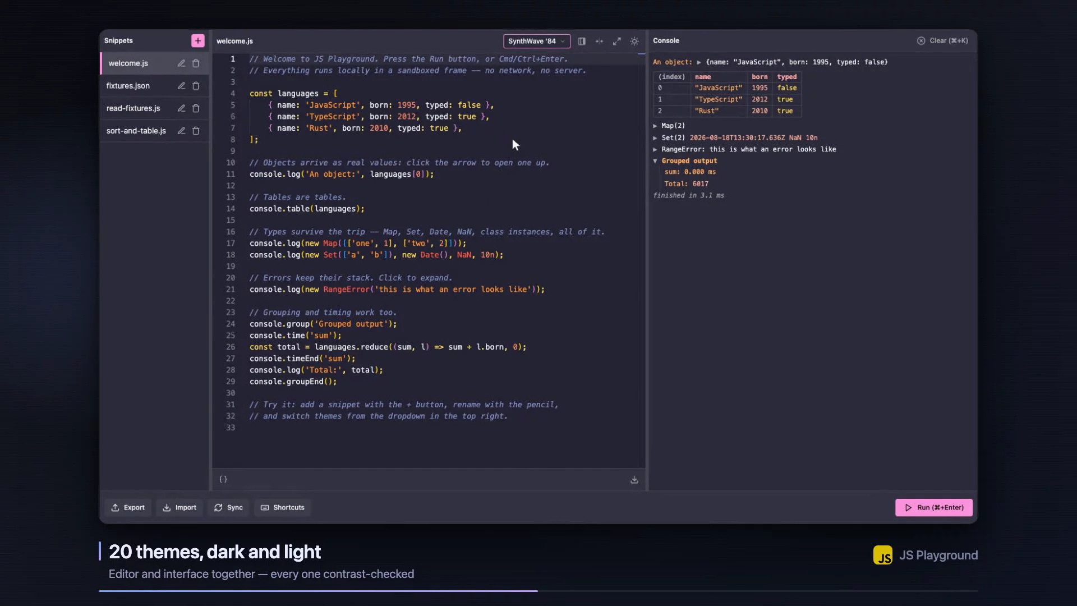The height and width of the screenshot is (606, 1077).
Task: Open the welcome.js snippet
Action: click(x=128, y=63)
